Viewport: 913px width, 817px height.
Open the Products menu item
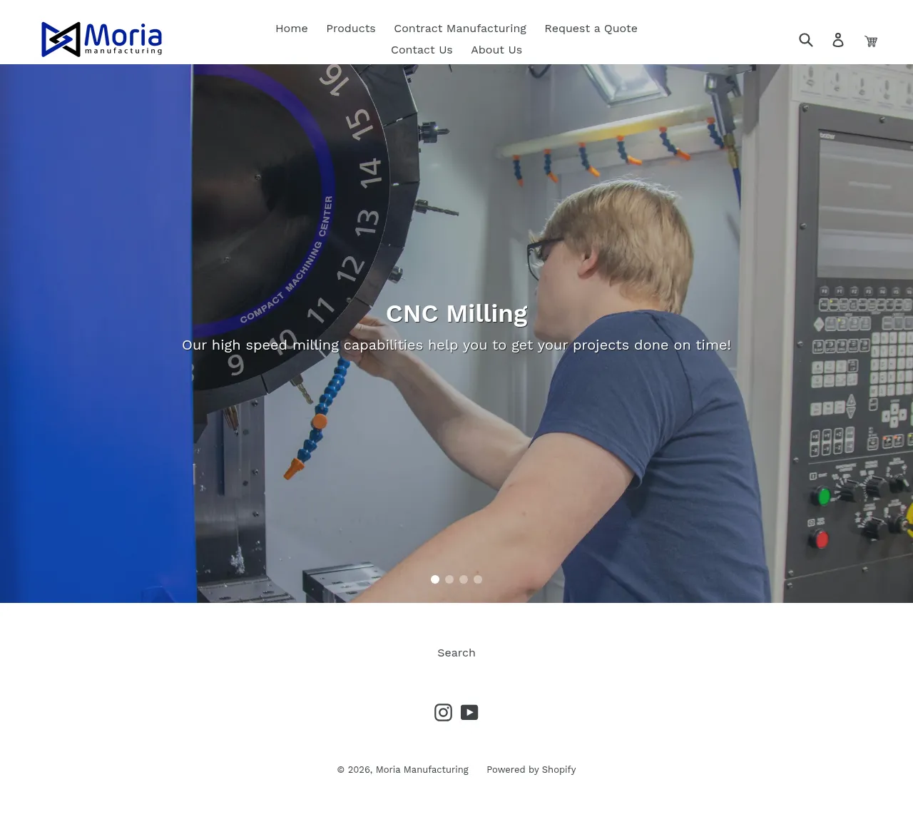(x=351, y=29)
